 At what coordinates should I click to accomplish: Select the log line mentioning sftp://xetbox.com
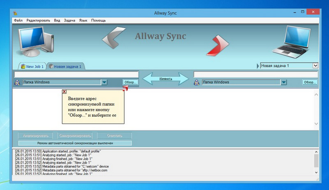(61, 170)
